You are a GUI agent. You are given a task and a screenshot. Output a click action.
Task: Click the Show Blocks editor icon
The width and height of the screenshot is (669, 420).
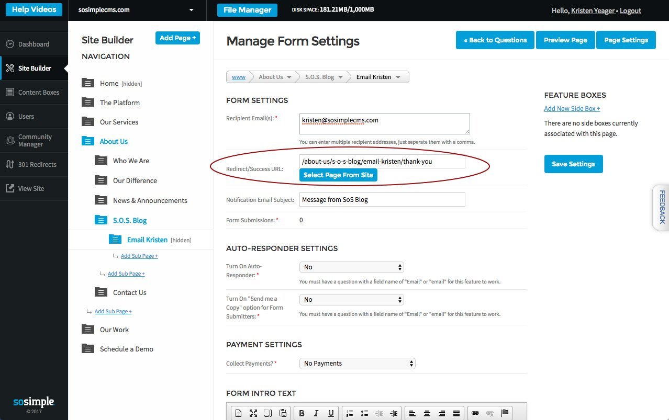tap(268, 413)
